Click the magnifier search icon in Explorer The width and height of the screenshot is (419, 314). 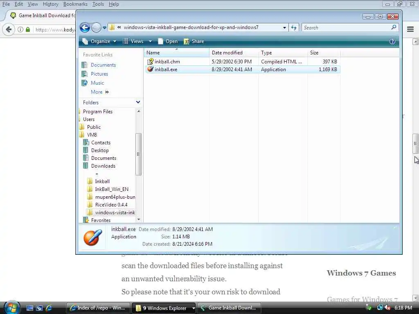[394, 27]
